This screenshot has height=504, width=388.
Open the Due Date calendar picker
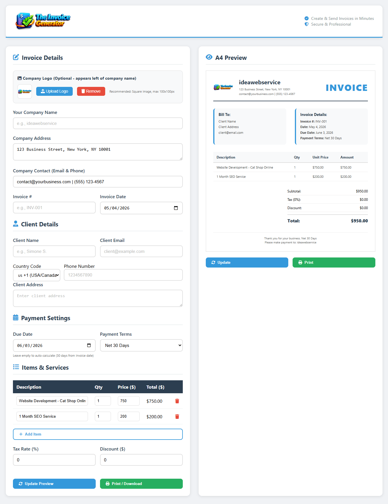tap(89, 345)
